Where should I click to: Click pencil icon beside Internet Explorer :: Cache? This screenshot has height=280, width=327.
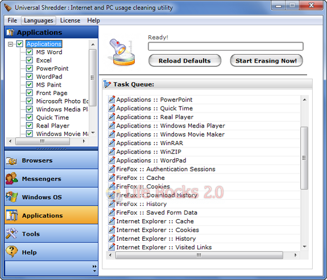111,221
